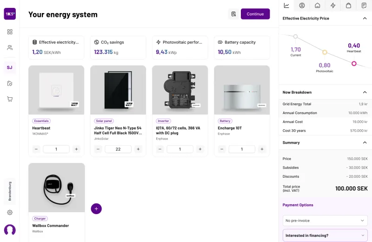372x242 pixels.
Task: Click the user avatar at sidebar bottom
Action: 10,230
